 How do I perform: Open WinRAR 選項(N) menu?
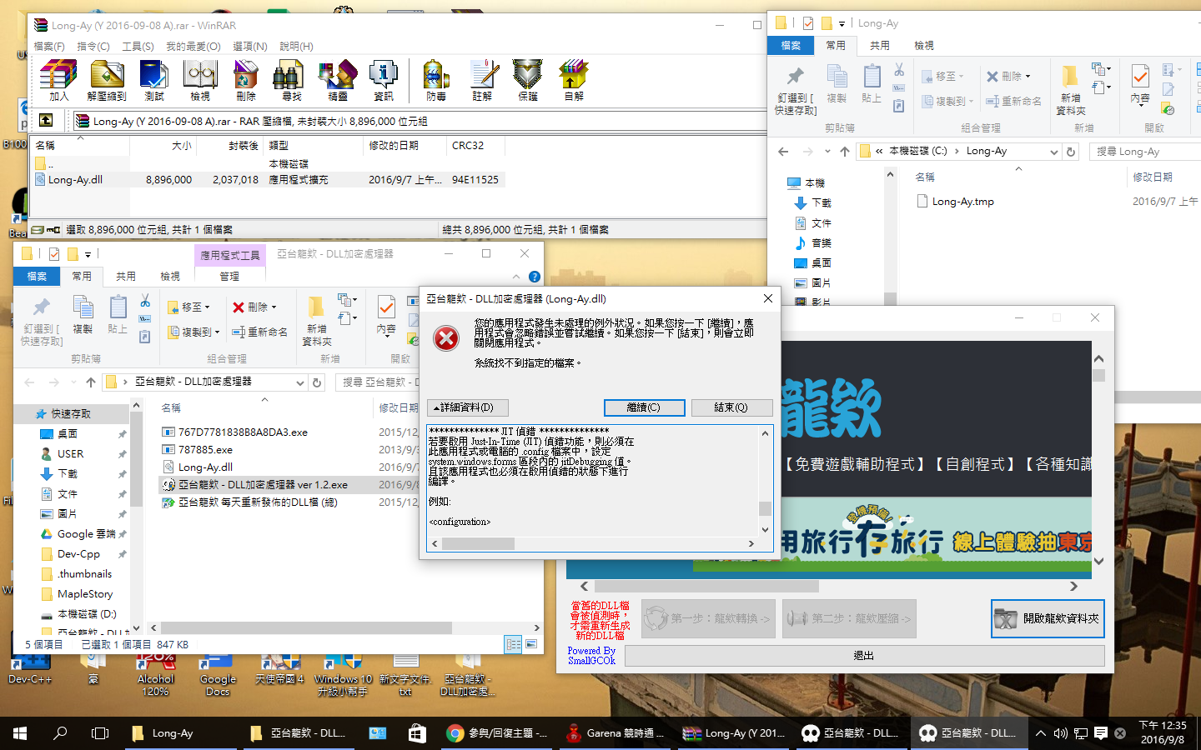(250, 47)
